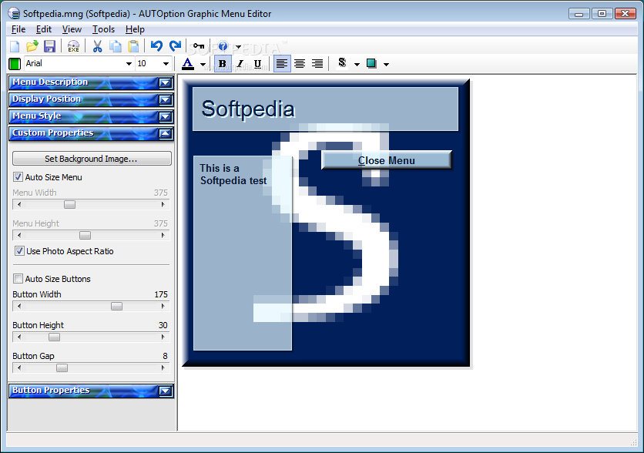Click the text shadow S icon
Image resolution: width=644 pixels, height=453 pixels.
pos(342,63)
